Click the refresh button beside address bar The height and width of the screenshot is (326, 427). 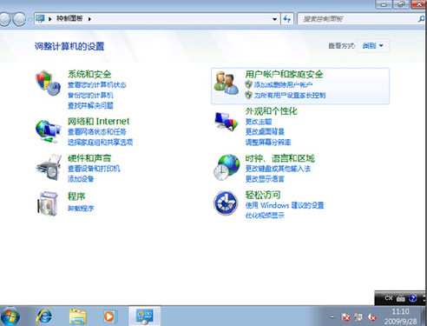click(x=287, y=19)
